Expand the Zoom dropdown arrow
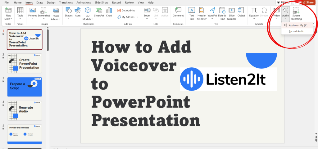 (147, 19)
